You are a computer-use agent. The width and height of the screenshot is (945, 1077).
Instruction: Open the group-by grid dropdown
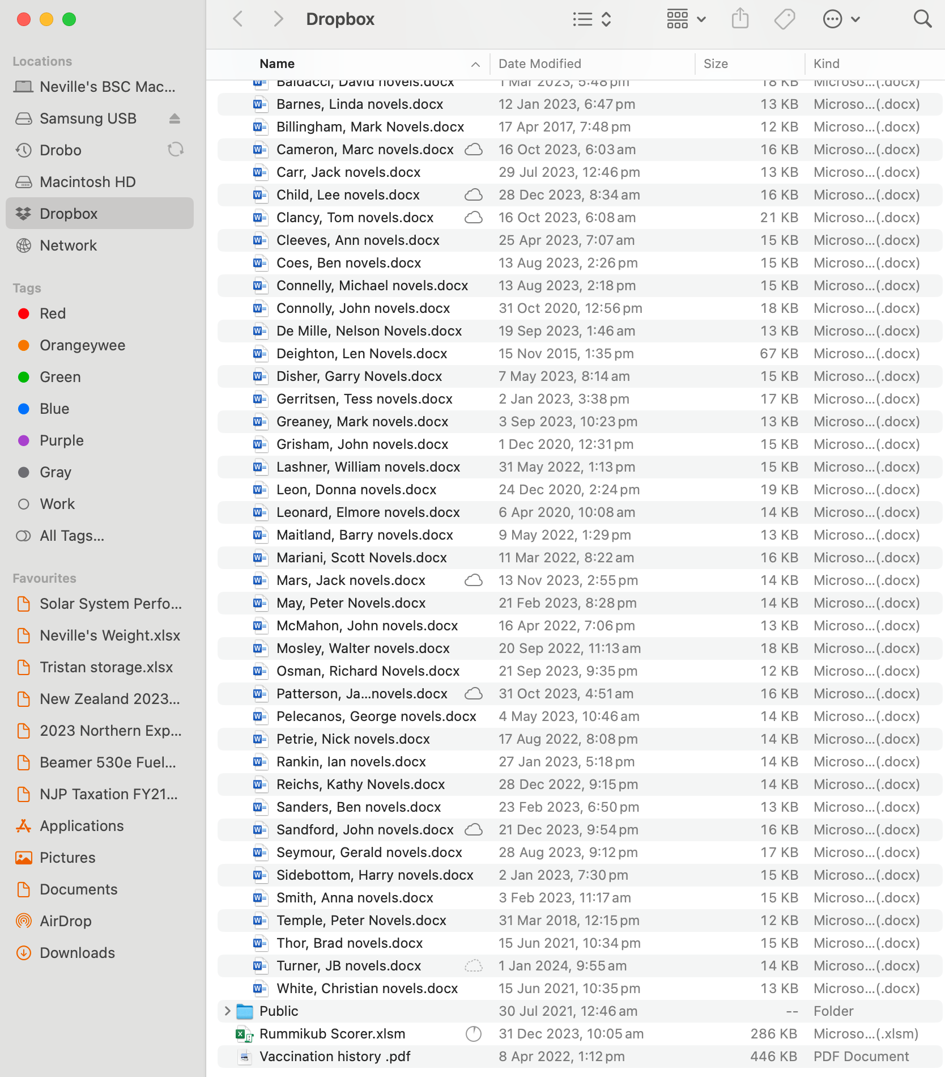pyautogui.click(x=686, y=19)
